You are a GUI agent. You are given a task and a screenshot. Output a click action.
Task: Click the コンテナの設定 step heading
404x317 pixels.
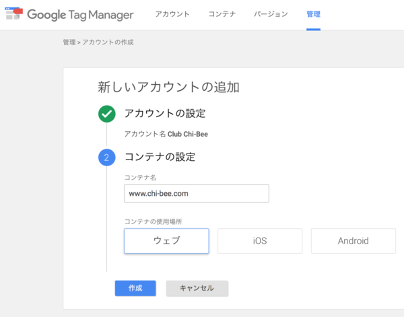point(160,157)
